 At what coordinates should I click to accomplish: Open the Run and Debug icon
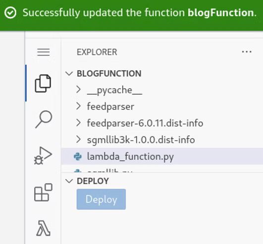tap(43, 156)
